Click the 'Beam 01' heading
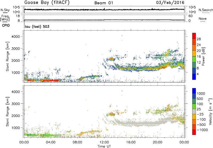The width and height of the screenshot is (213, 148). (104, 3)
